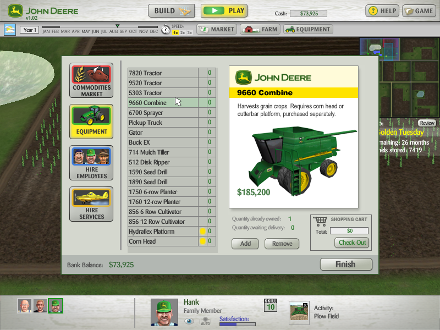Select 1890 Seed Drill in list
This screenshot has width=440, height=330.
click(172, 182)
